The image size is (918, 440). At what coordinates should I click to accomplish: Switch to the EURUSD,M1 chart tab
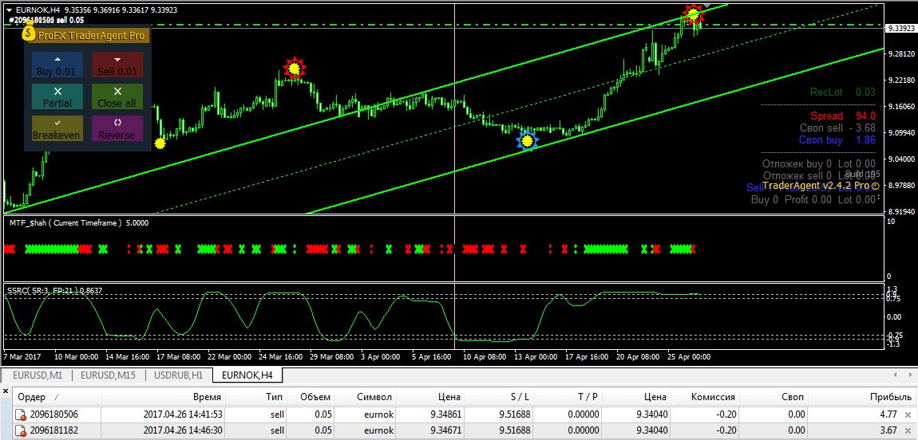tap(38, 375)
